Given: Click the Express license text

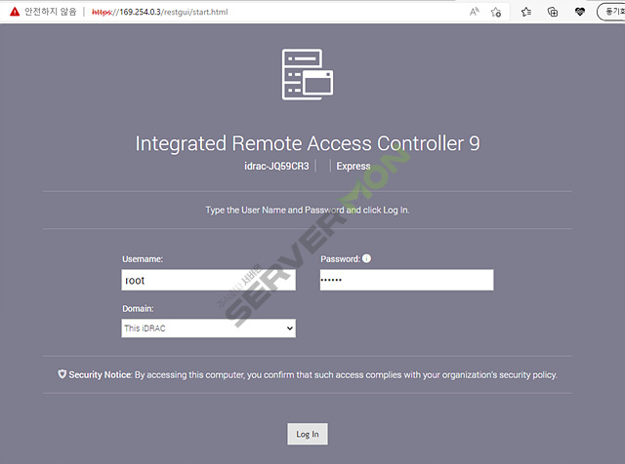Looking at the screenshot, I should (x=354, y=166).
